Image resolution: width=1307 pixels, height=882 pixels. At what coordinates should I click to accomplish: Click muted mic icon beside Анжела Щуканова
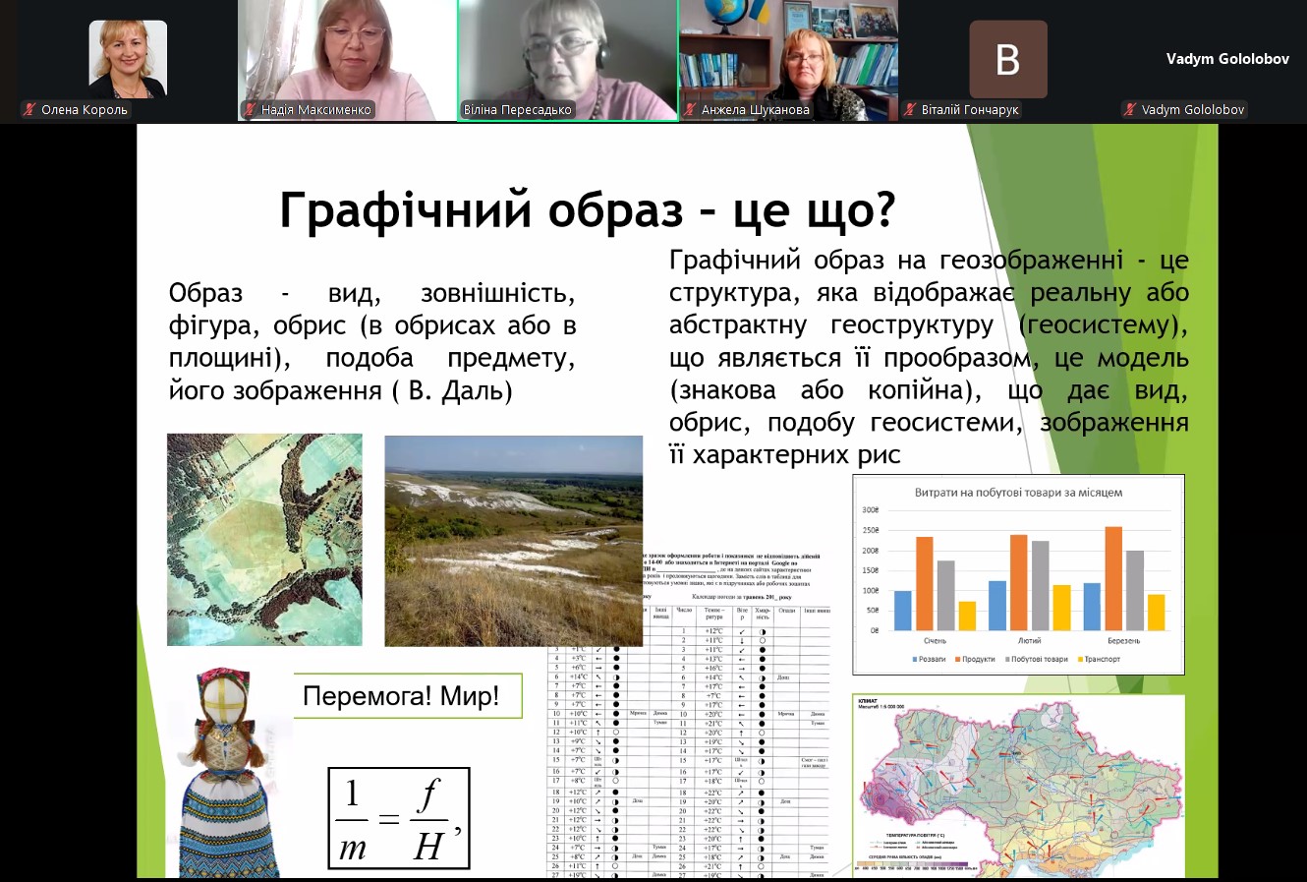point(691,110)
